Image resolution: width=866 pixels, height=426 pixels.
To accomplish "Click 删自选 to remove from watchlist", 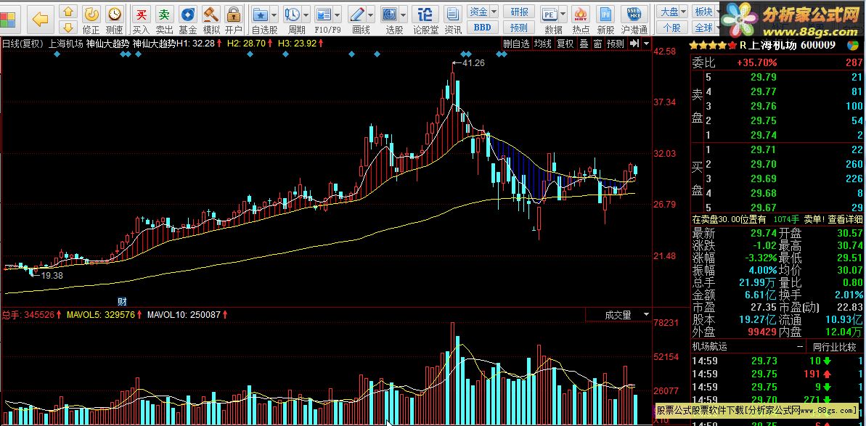I will (516, 44).
